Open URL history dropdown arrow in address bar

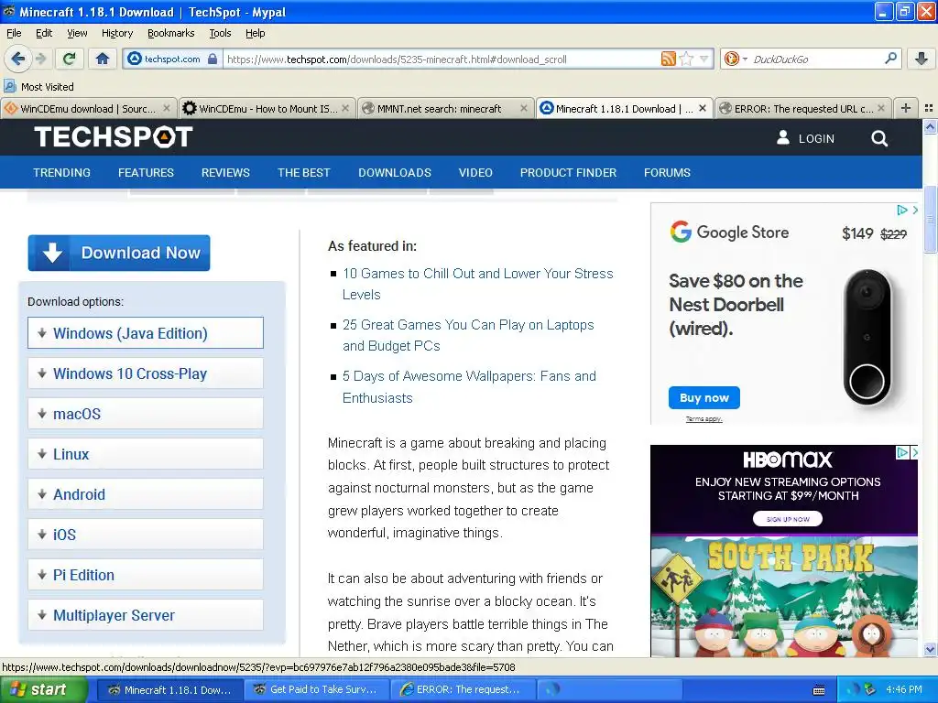tap(704, 59)
